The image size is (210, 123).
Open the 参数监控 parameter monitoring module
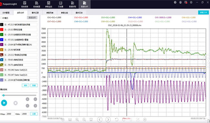[48, 4]
